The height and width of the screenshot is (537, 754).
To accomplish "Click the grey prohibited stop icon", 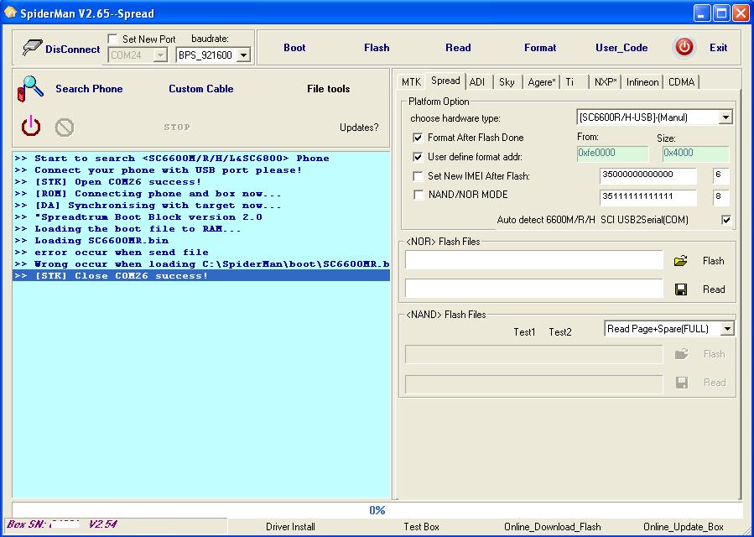I will (x=65, y=128).
